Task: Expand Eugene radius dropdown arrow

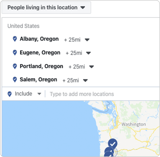Action: [89, 53]
